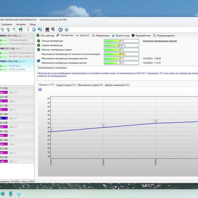
Task: Click the 45 °C max temperature bar
Action: 122,54
